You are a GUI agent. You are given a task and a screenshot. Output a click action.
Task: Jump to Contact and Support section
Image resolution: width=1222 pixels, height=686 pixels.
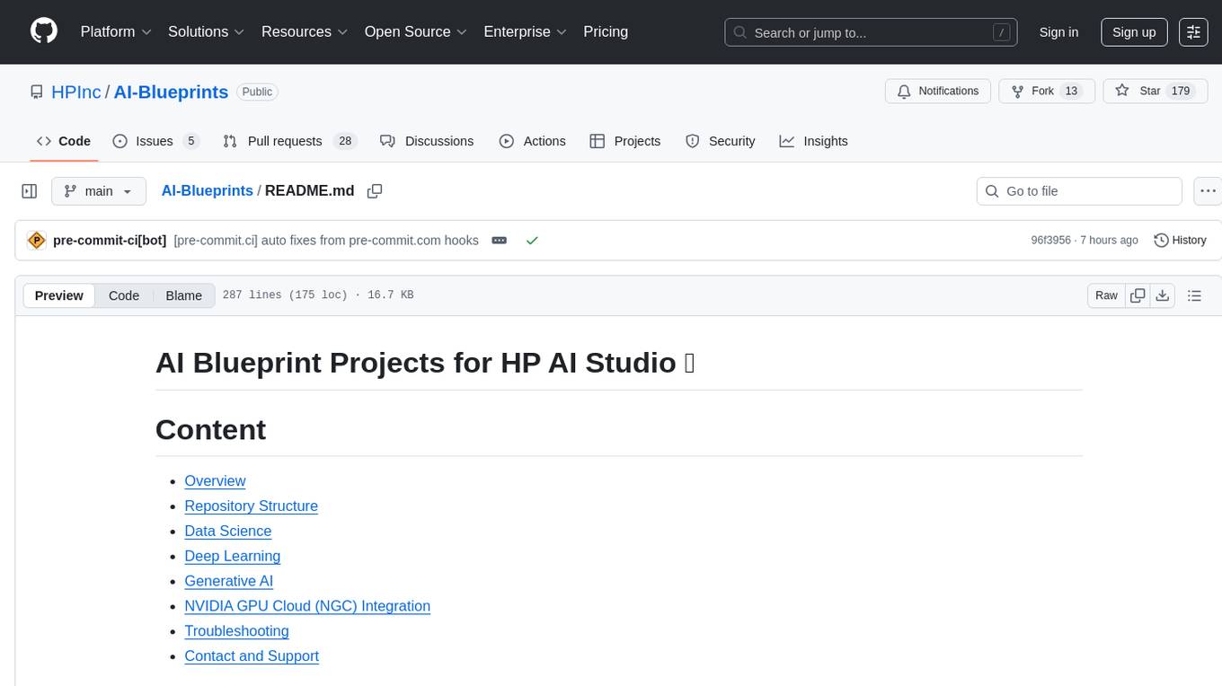252,656
